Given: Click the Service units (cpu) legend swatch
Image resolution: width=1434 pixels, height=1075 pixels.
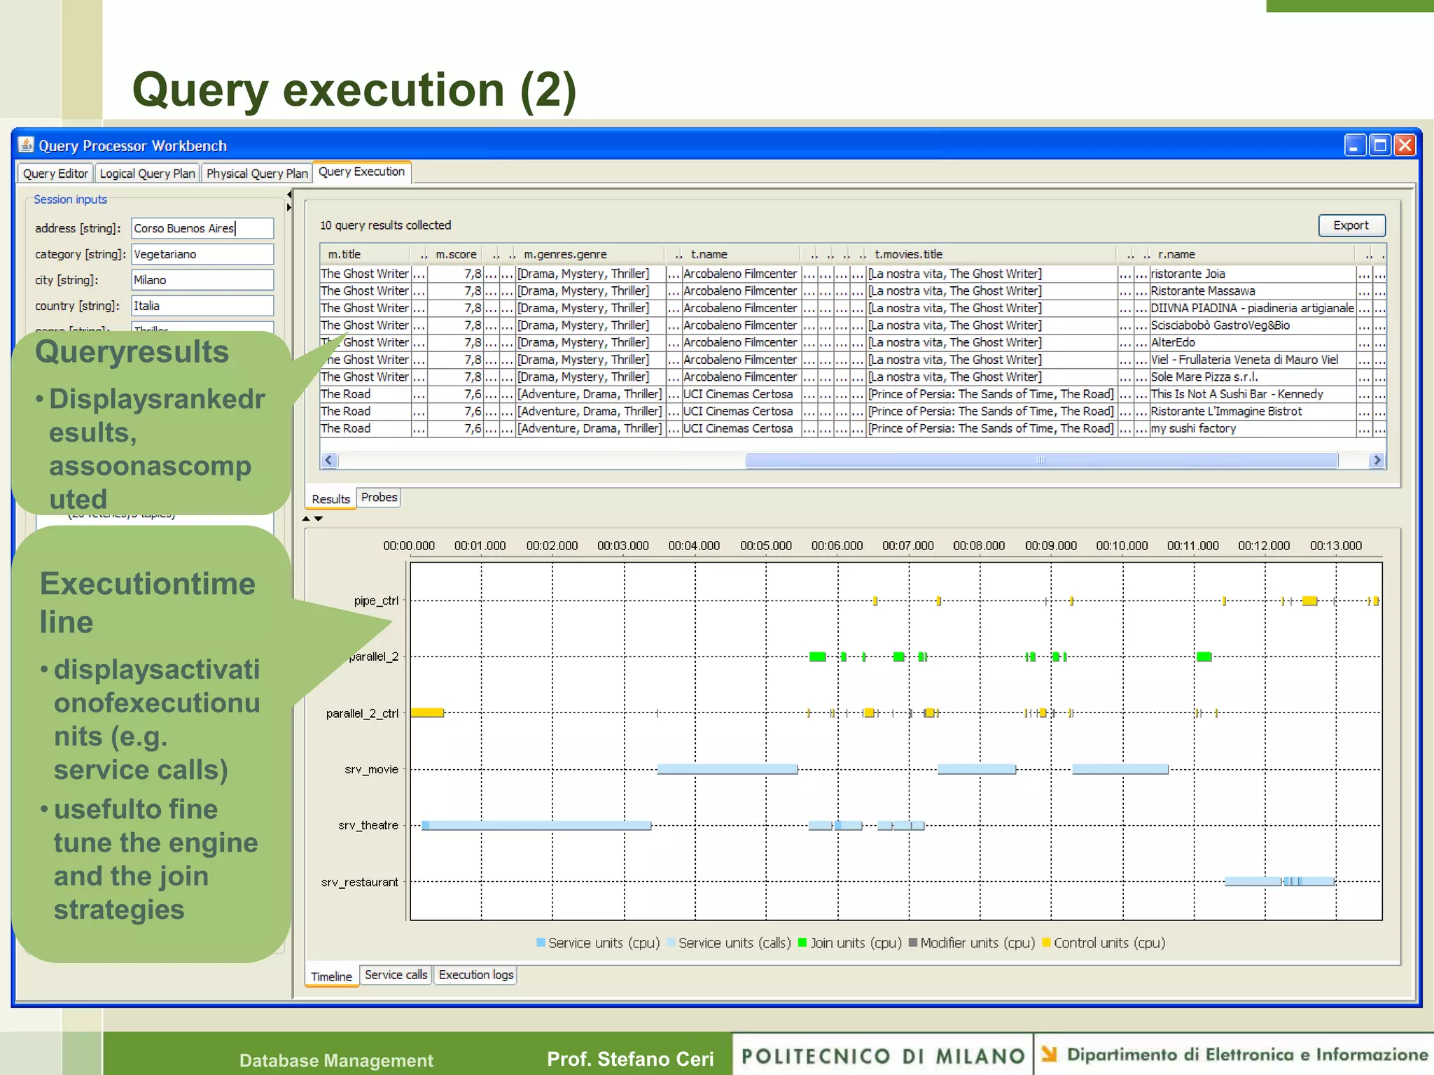Looking at the screenshot, I should tap(541, 943).
